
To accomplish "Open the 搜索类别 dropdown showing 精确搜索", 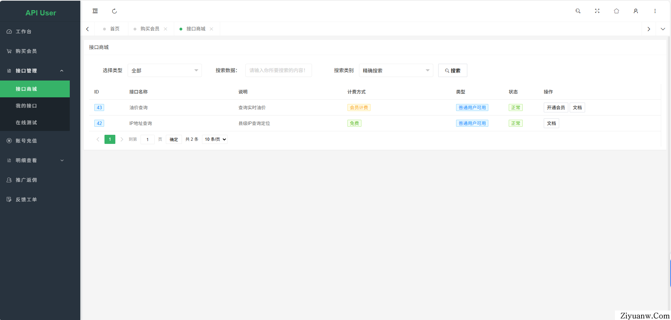I will (x=396, y=70).
